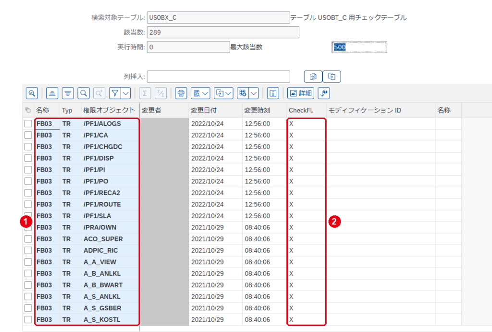Select the /PF1/RECA2 authorization object cell
Image resolution: width=492 pixels, height=332 pixels.
[x=110, y=193]
